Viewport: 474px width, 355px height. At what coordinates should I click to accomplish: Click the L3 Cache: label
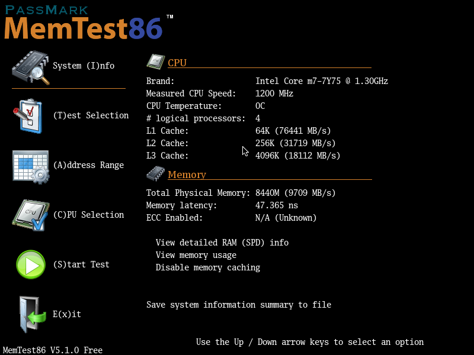coord(168,156)
